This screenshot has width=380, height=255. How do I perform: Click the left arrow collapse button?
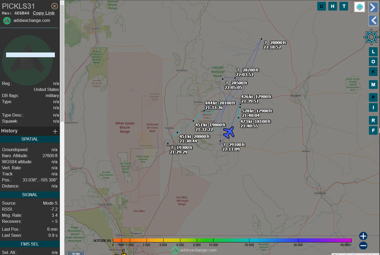tap(373, 20)
